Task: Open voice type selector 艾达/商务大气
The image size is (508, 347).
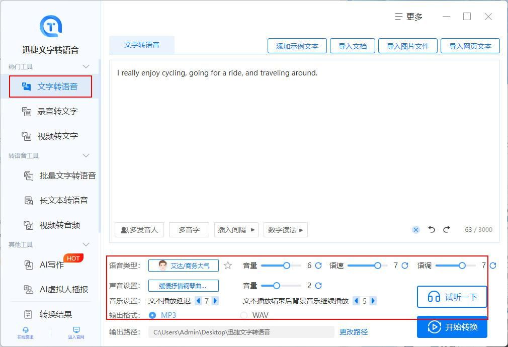Action: pyautogui.click(x=184, y=266)
